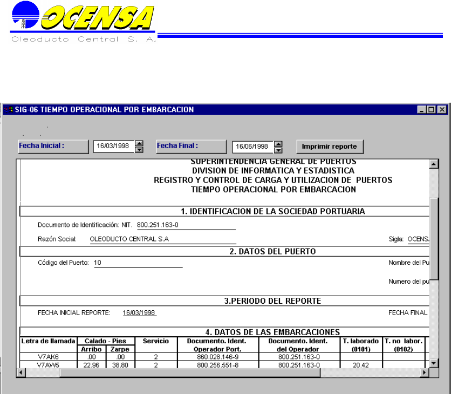Click the 4. DATOS DE LAS EMBARCACIONES heading
Viewport: 451px width, 394px height.
coord(272,332)
